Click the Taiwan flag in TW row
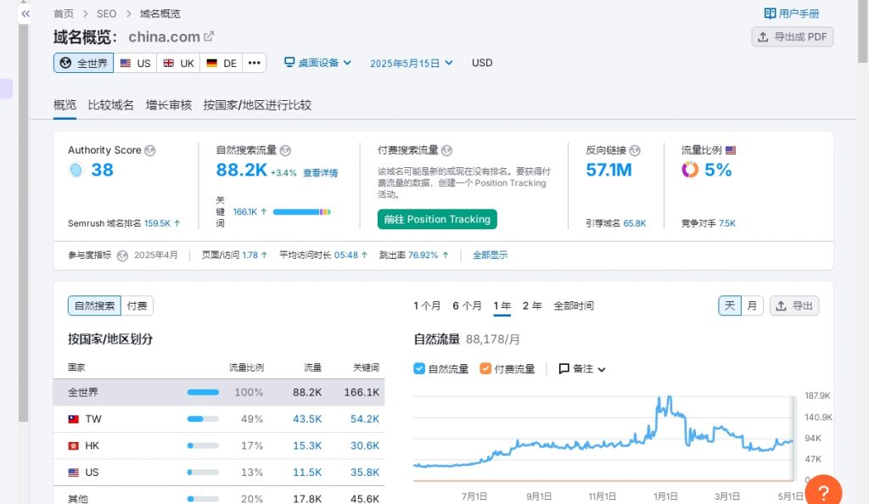This screenshot has height=504, width=869. click(x=73, y=419)
